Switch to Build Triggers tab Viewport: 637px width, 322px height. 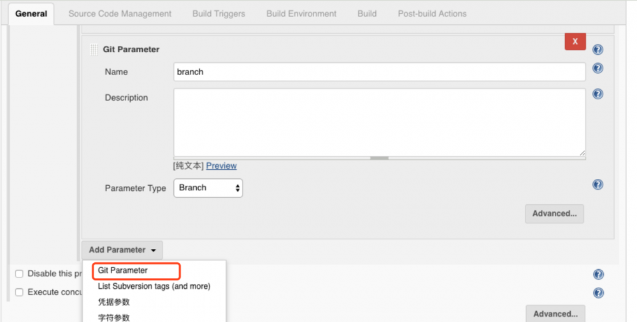[x=218, y=14]
